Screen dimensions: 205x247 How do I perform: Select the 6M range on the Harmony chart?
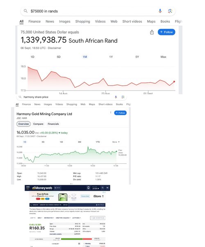click(x=80, y=142)
